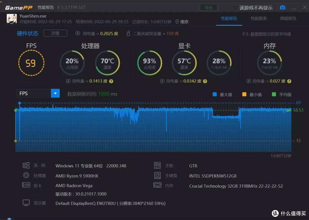Click the power icon beside GPU 用电量 0.0342

[162, 81]
